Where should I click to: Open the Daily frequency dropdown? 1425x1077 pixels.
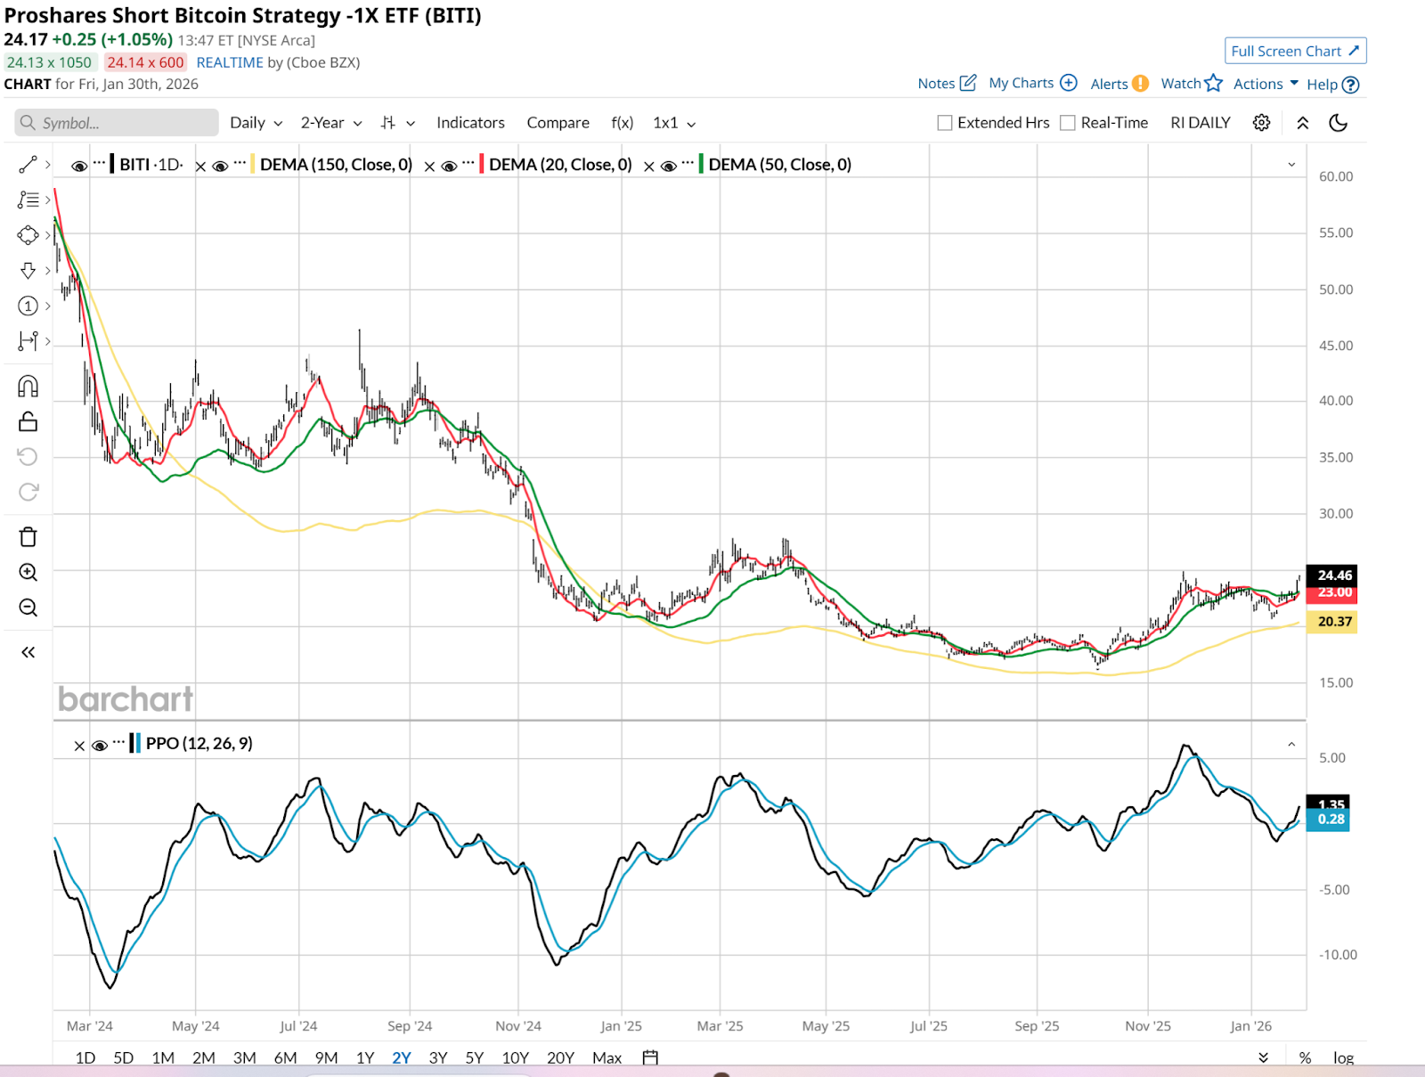[256, 123]
